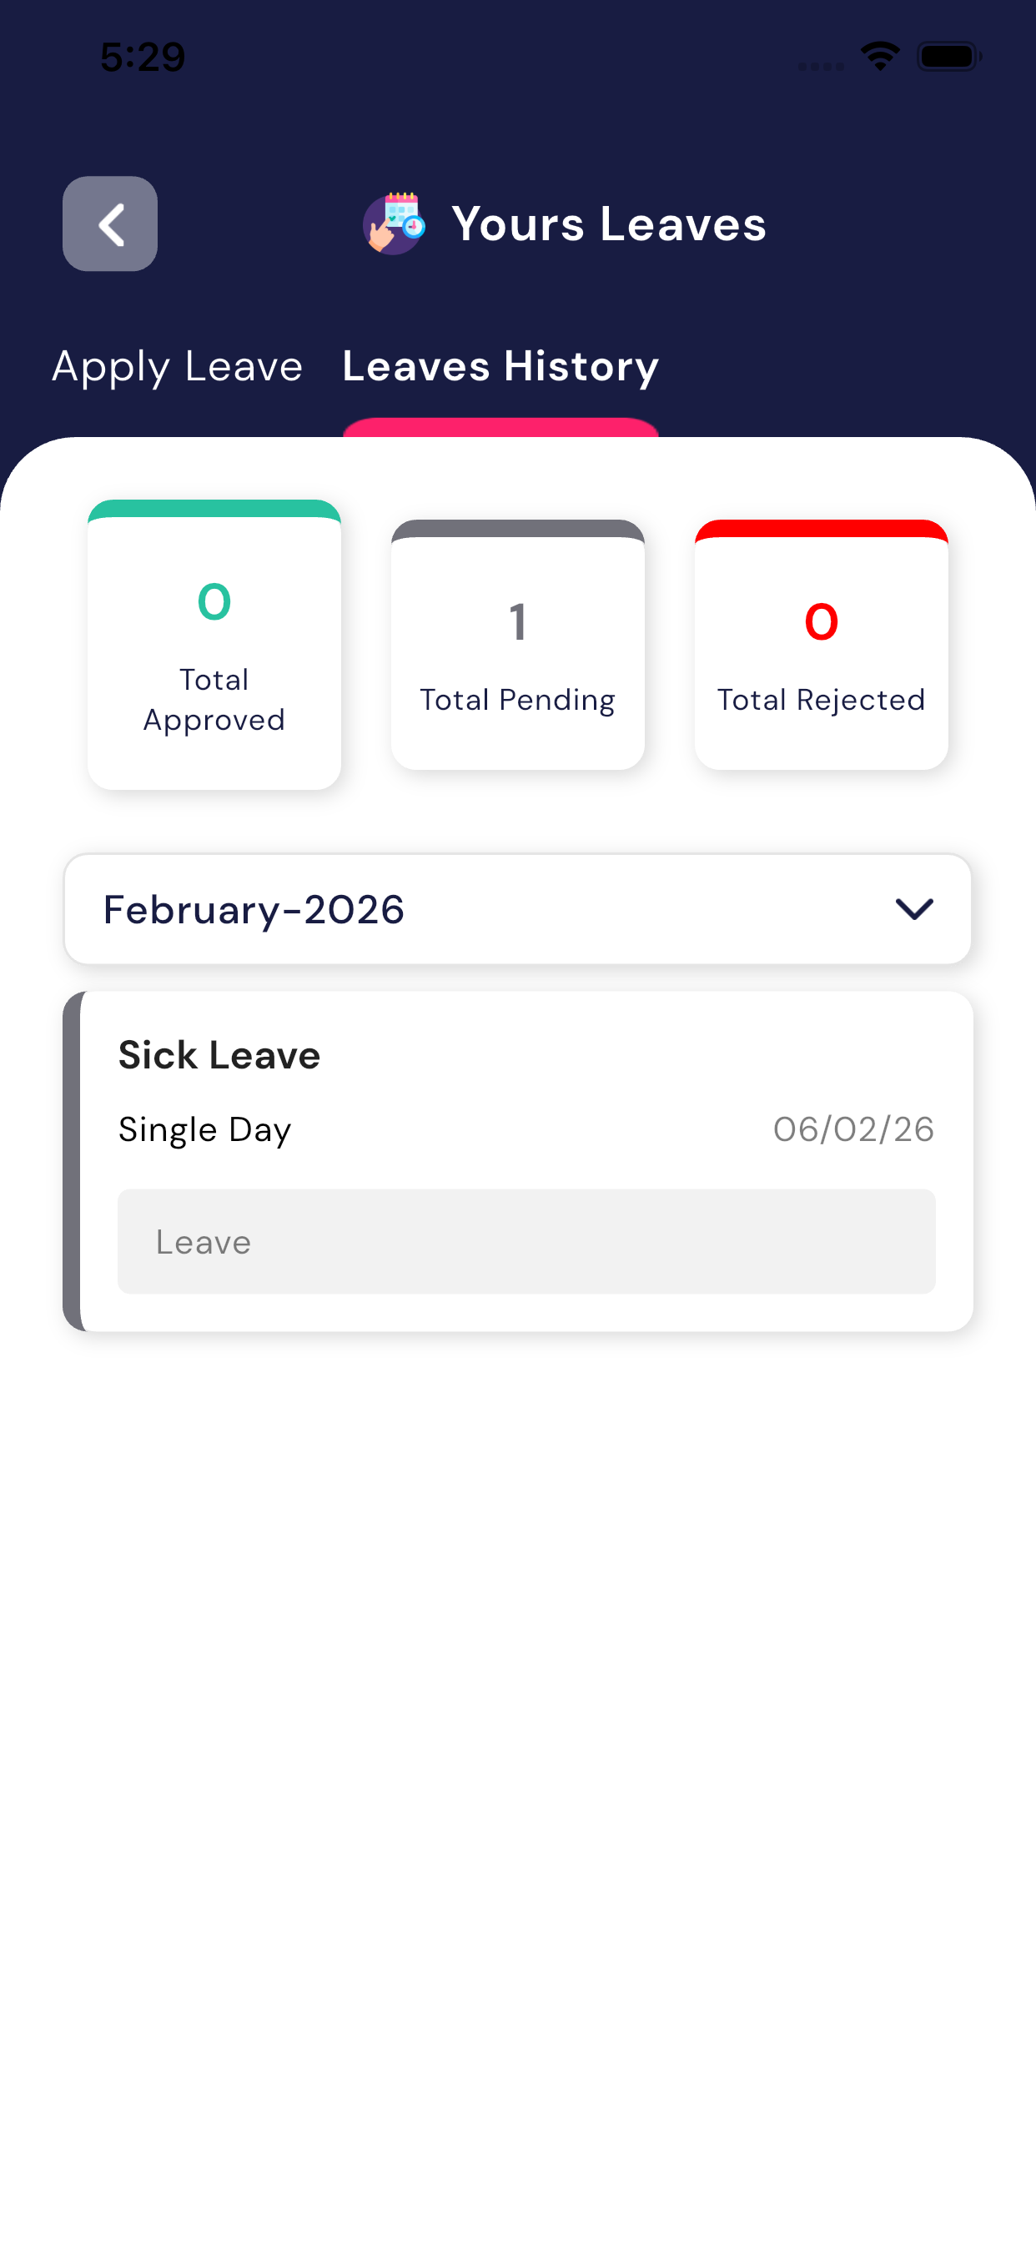
Task: Tap the Total Approved card
Action: pos(214,644)
